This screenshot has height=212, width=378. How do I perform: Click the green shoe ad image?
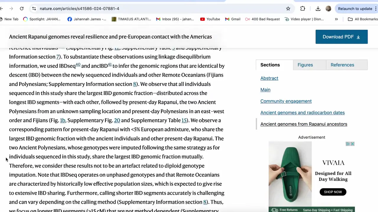(x=290, y=174)
